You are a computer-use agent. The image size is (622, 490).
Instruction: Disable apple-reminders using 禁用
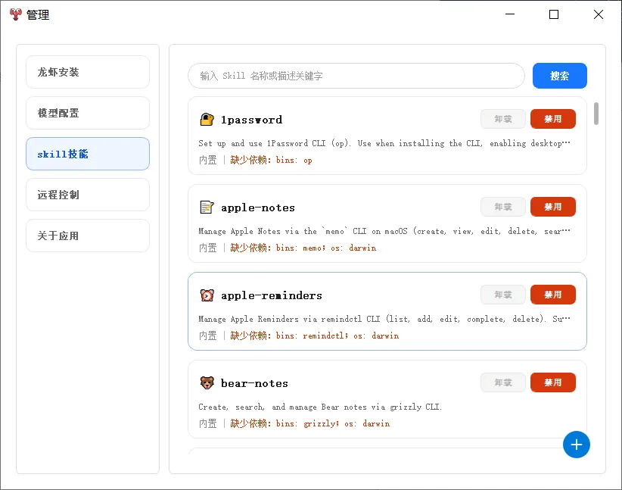[552, 295]
